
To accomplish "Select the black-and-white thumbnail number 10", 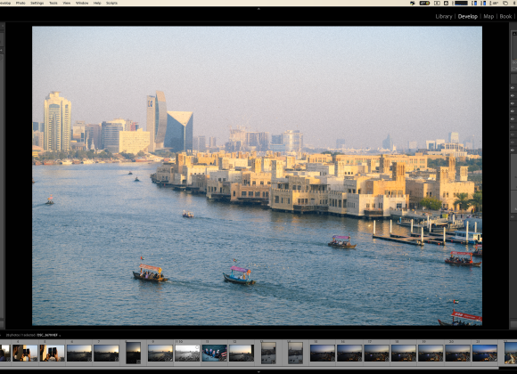I will pyautogui.click(x=187, y=353).
